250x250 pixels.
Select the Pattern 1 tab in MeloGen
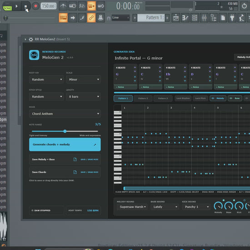(123, 98)
